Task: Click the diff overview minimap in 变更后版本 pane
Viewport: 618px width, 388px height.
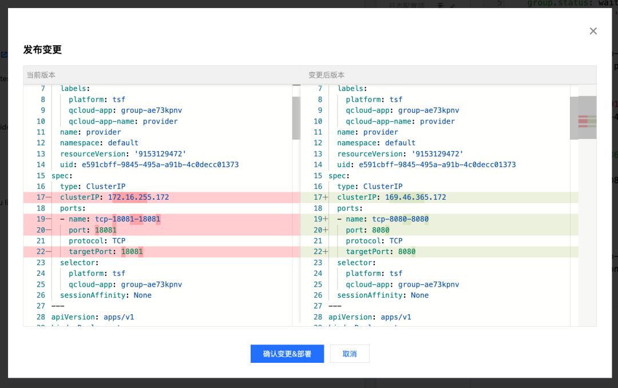Action: pyautogui.click(x=587, y=117)
